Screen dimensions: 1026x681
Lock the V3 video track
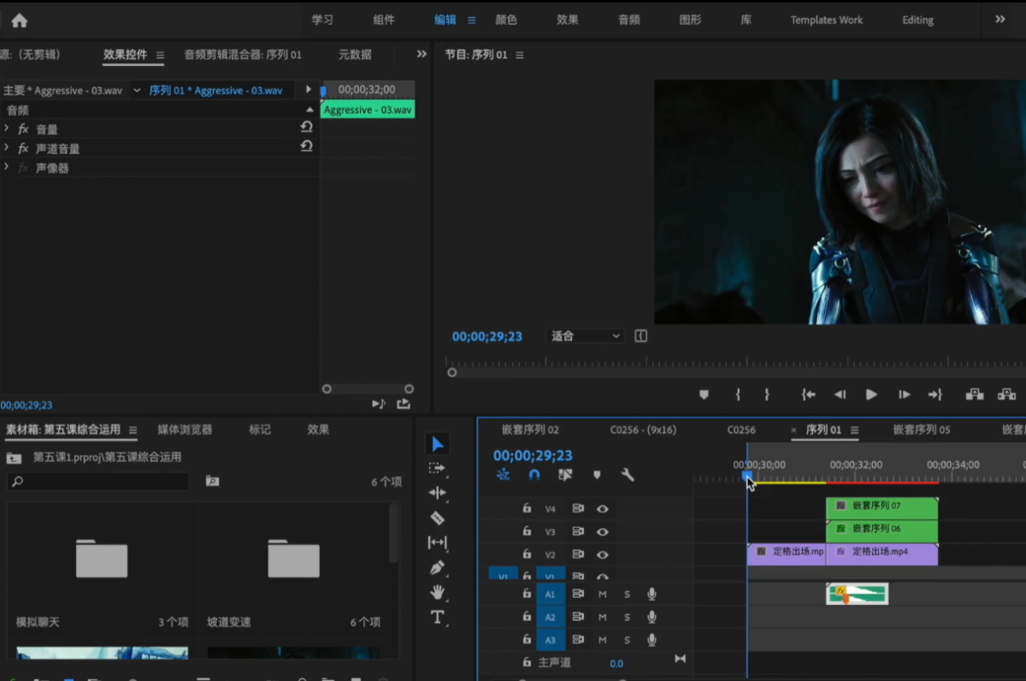click(527, 531)
